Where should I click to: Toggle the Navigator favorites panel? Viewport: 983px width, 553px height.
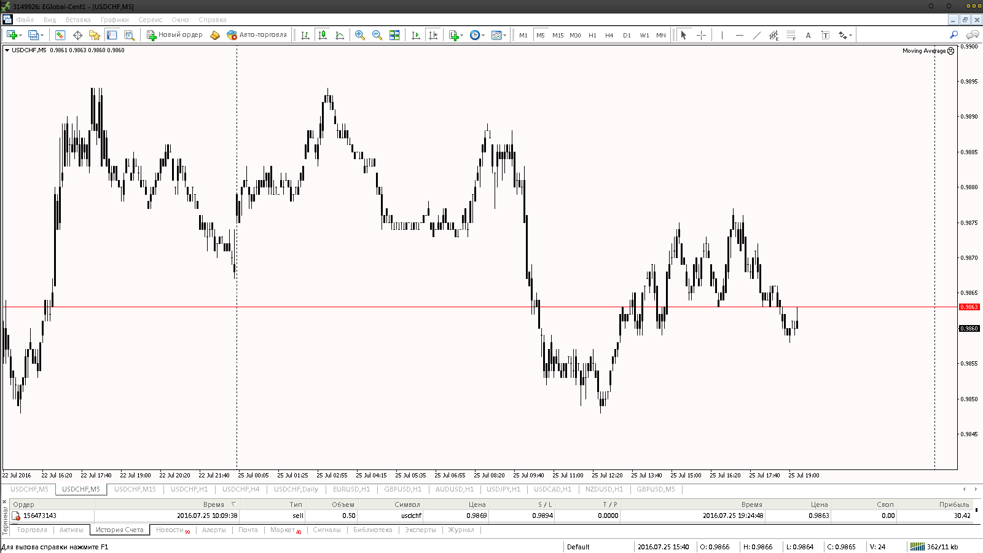pos(95,35)
